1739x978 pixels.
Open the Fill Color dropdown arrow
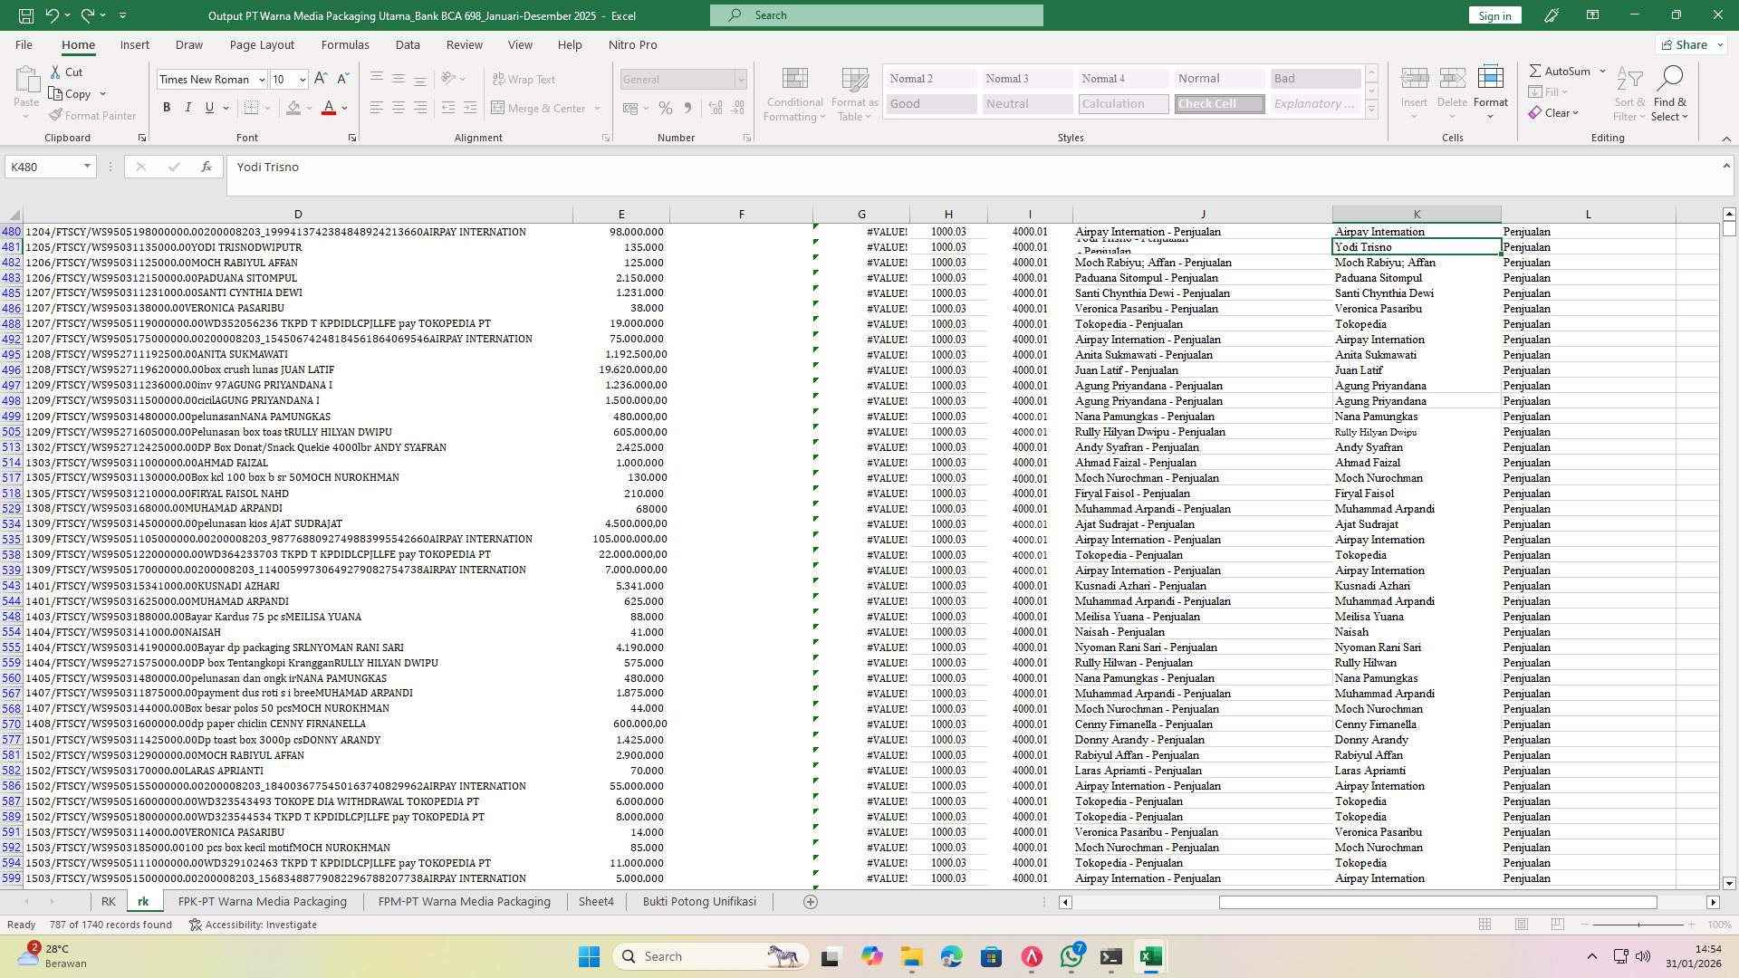308,107
